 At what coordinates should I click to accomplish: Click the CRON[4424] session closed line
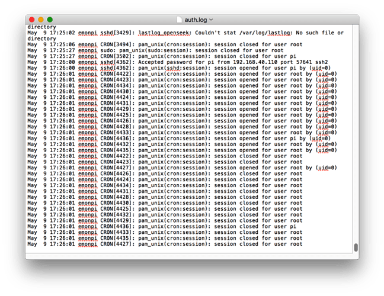pyautogui.click(x=165, y=179)
